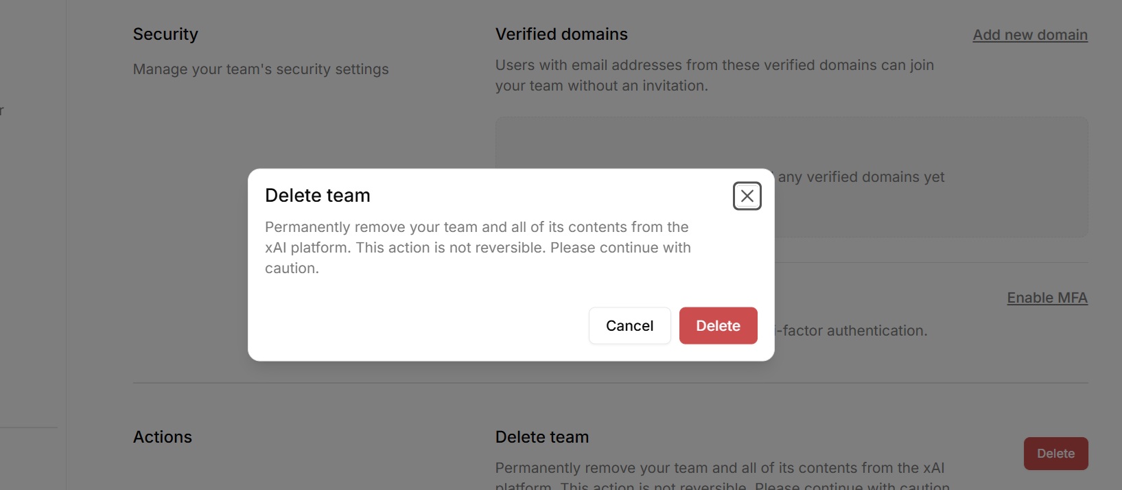Click the irreversible action warning text in dialog
Screen dimensions: 1122x490
(x=478, y=247)
